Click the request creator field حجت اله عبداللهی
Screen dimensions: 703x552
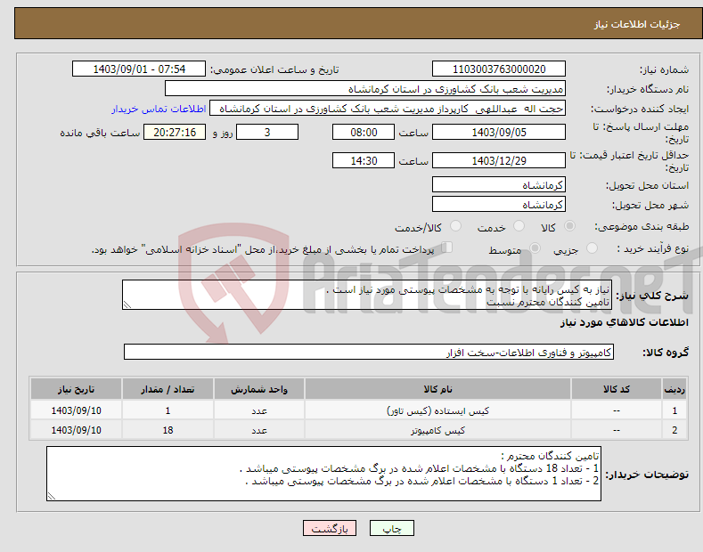click(x=388, y=109)
